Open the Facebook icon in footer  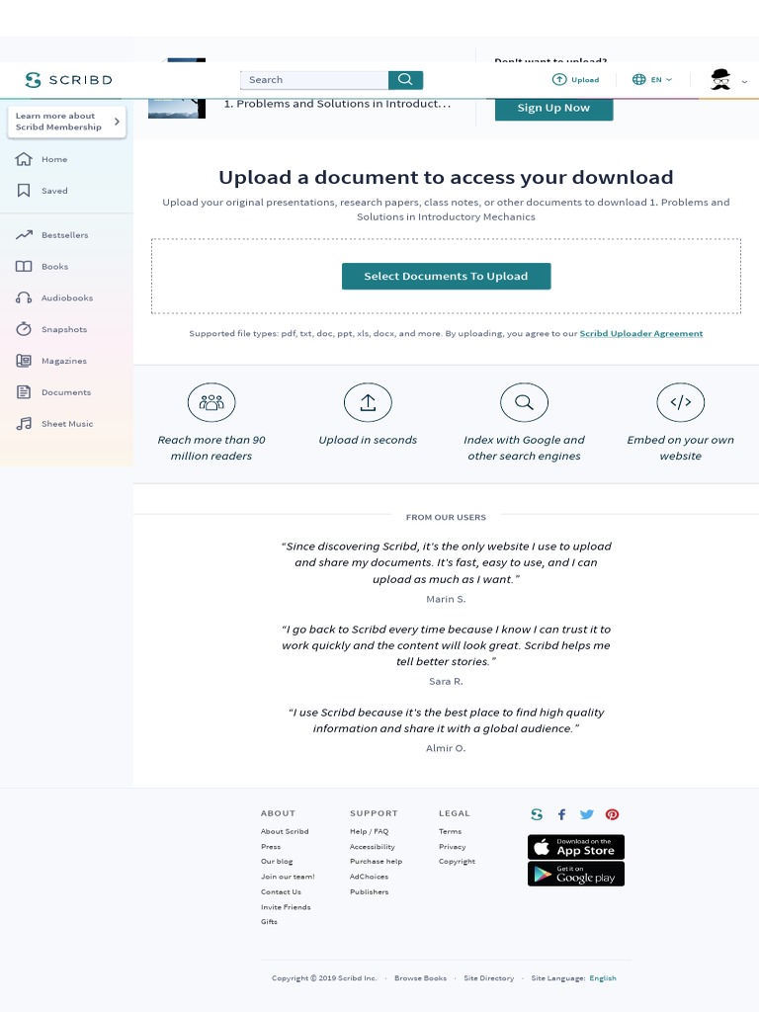(561, 814)
